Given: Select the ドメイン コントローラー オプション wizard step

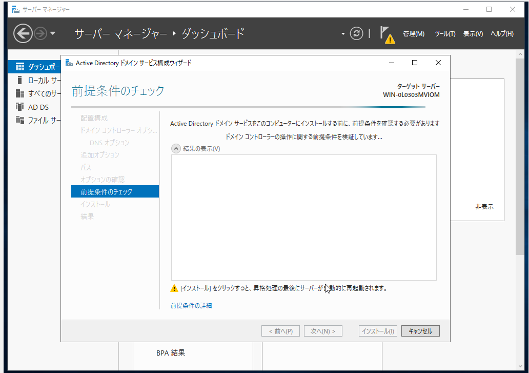Looking at the screenshot, I should click(x=119, y=130).
